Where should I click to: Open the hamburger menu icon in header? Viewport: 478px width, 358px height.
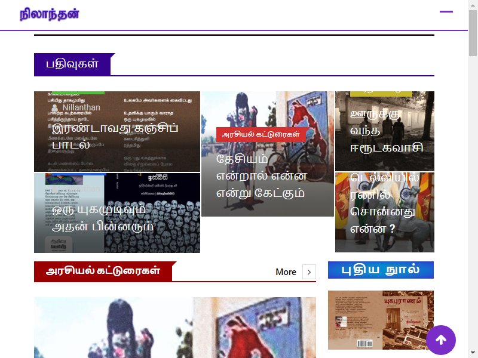coord(446,11)
